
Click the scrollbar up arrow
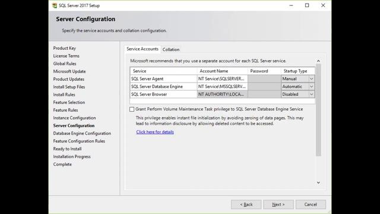(x=318, y=61)
